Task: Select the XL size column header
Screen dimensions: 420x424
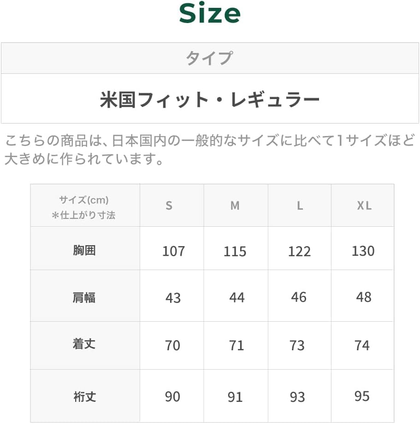Action: 364,206
